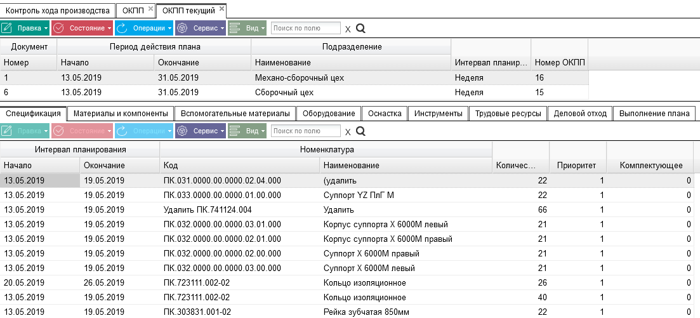Focus the specification Поиск по полю field

(306, 131)
